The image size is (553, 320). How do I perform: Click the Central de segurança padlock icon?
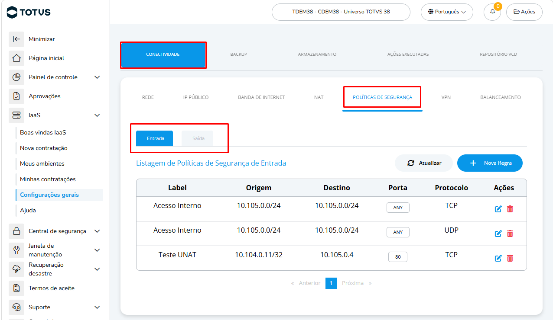click(16, 231)
